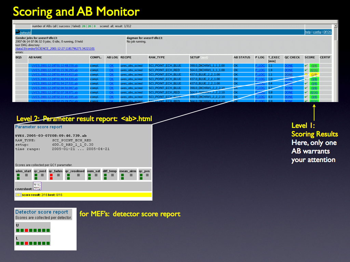Click top green square under num_sat
This screenshot has width=350, height=262.
90,175
